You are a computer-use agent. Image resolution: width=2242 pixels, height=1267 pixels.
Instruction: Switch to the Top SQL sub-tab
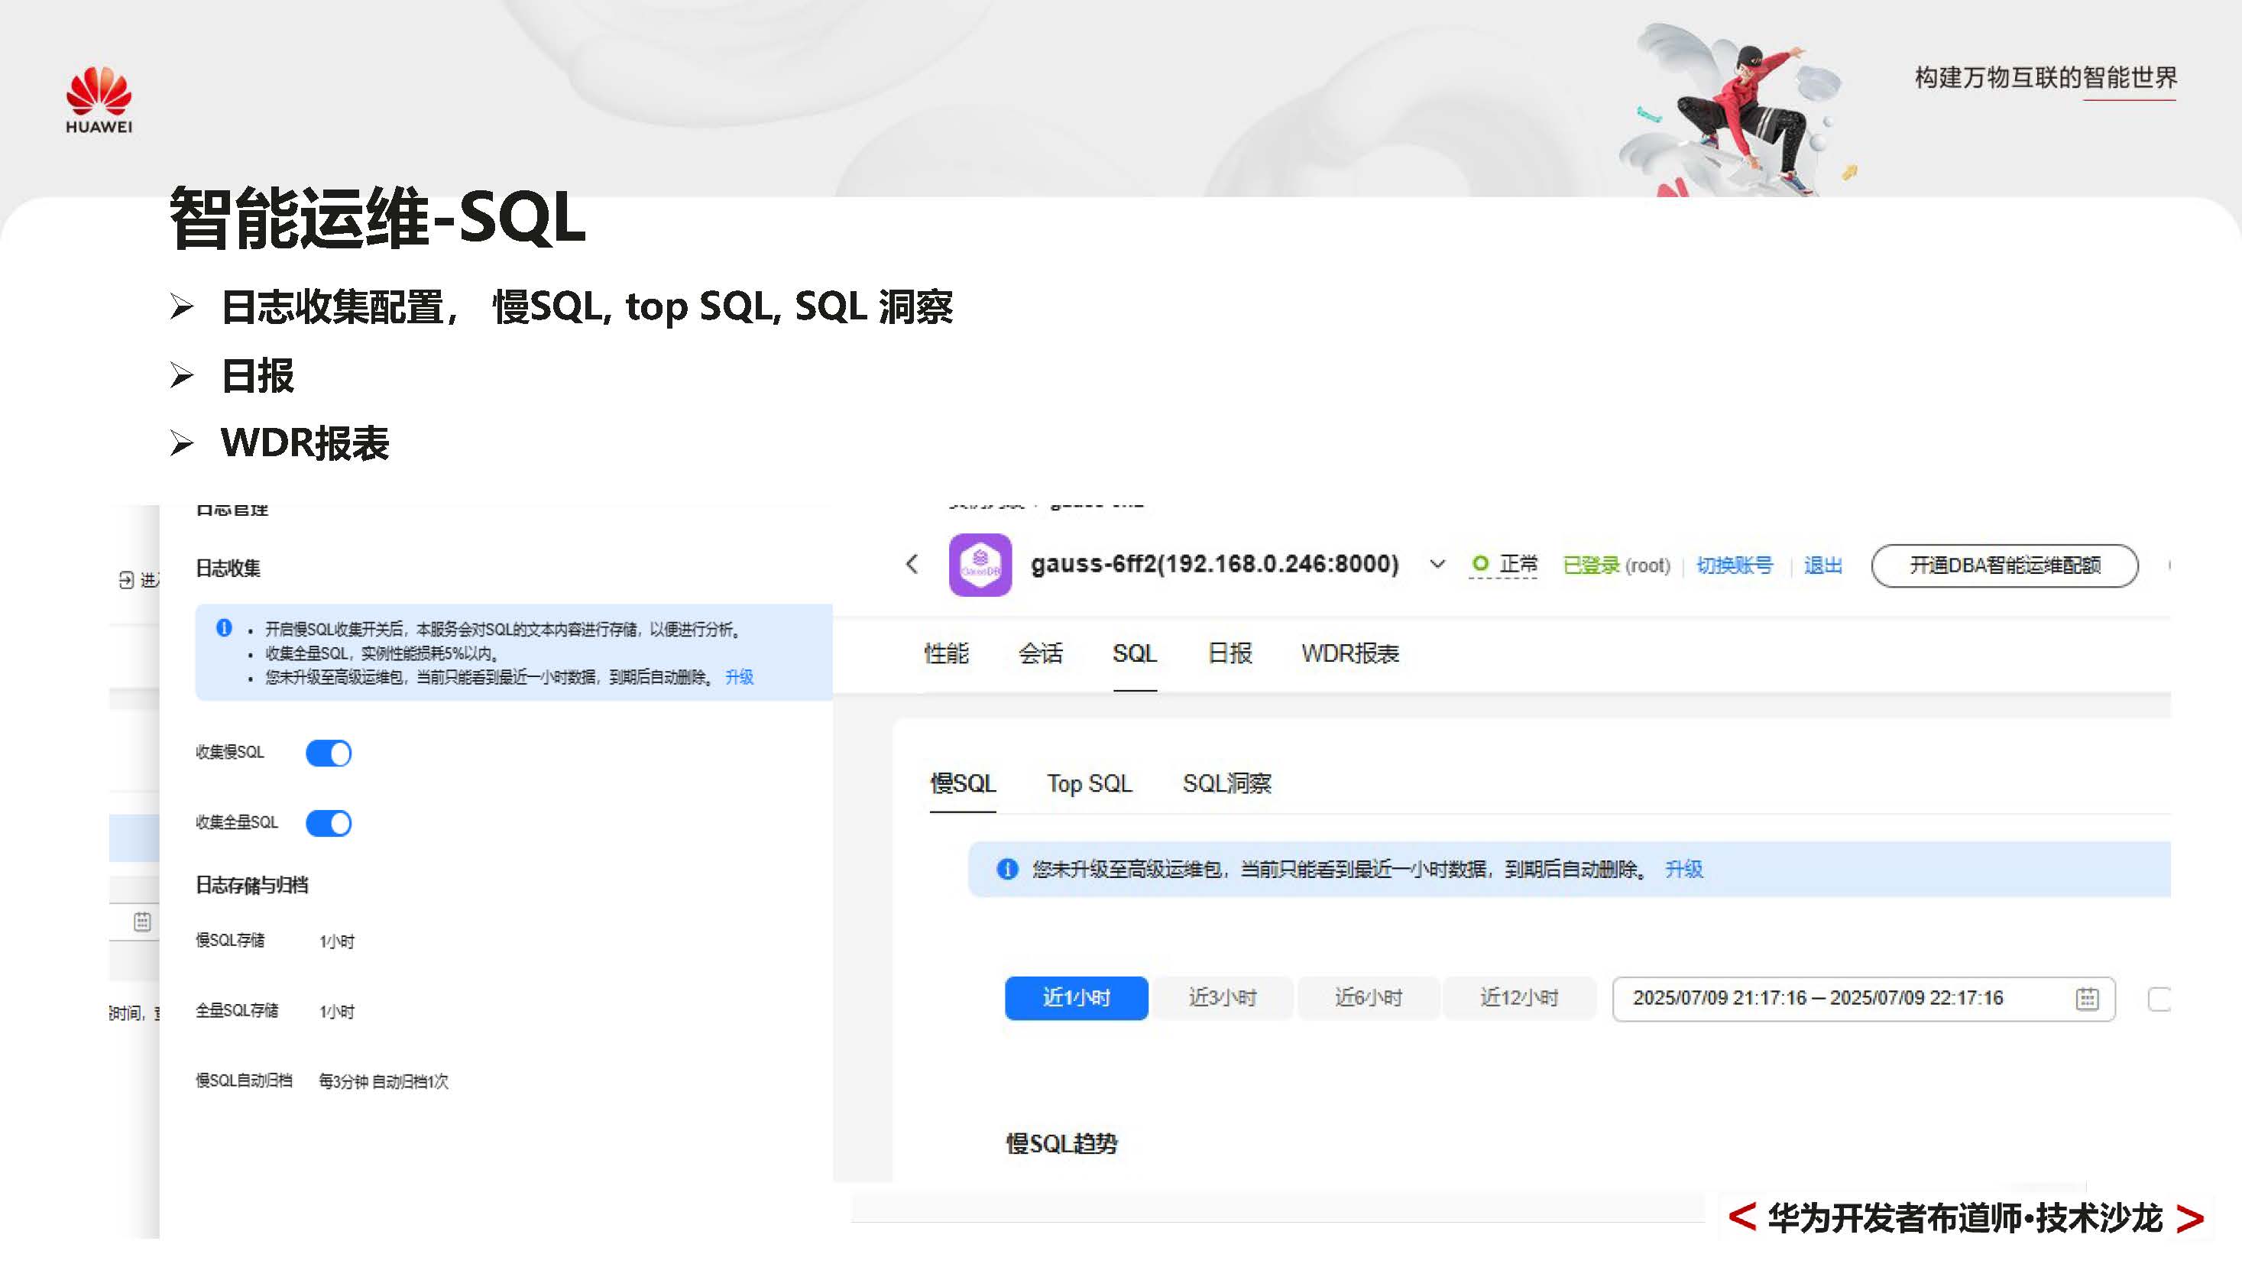pos(1089,783)
